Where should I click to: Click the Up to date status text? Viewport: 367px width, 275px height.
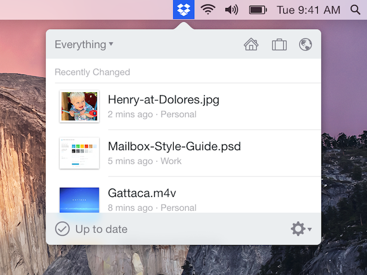(101, 229)
